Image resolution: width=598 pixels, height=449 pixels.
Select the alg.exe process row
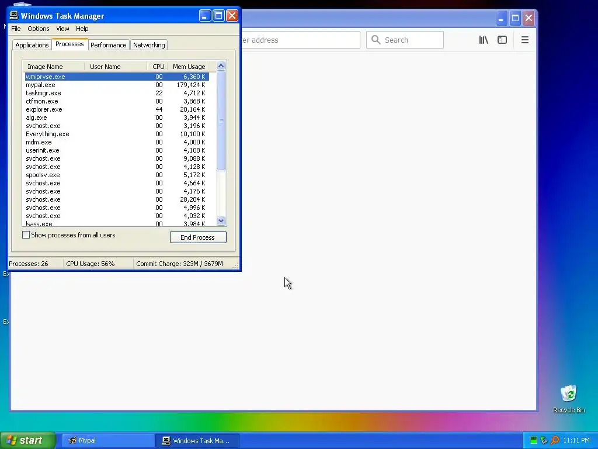pyautogui.click(x=116, y=118)
